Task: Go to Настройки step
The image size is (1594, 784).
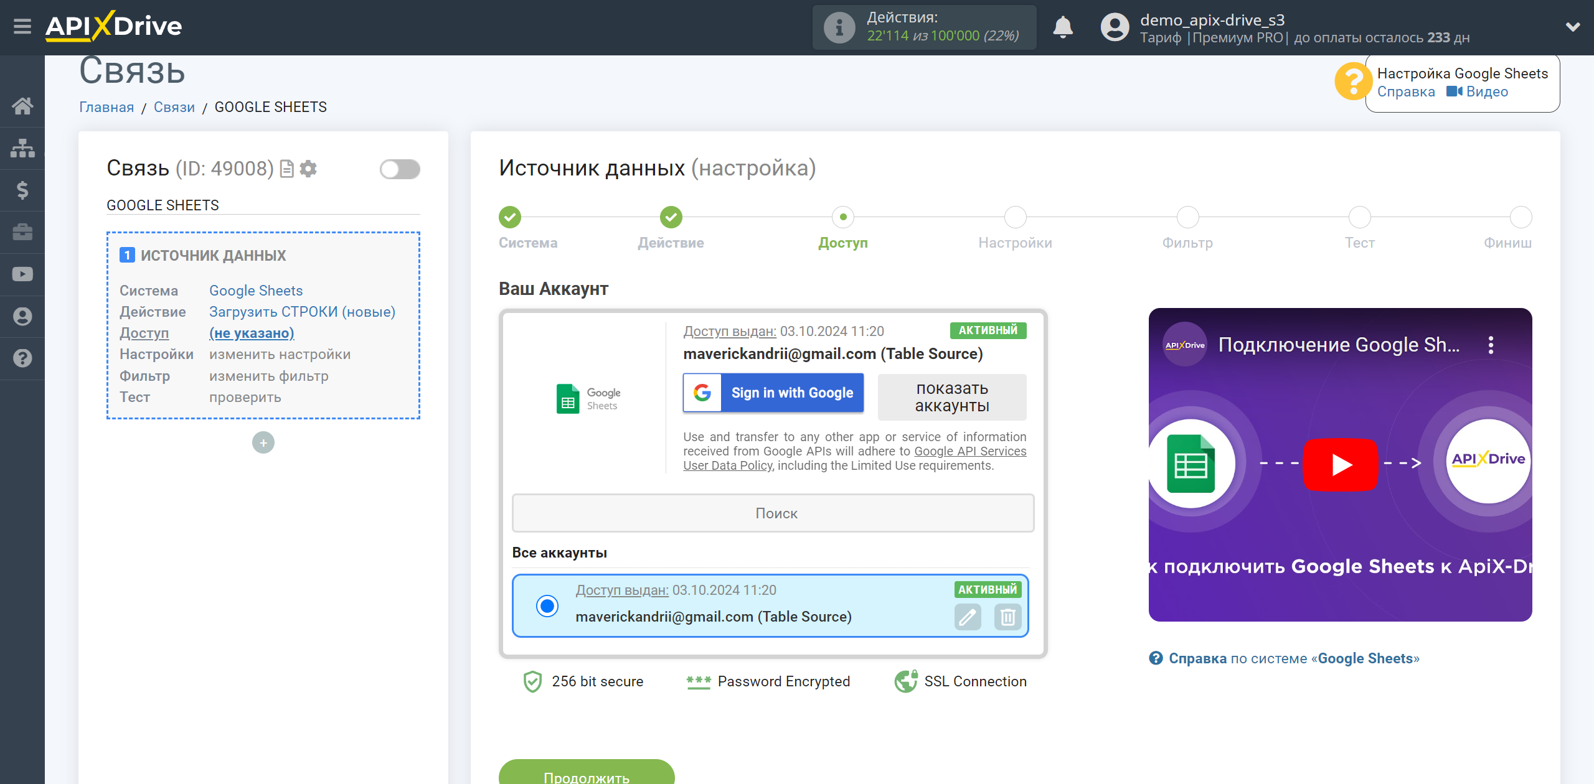Action: [x=1016, y=217]
